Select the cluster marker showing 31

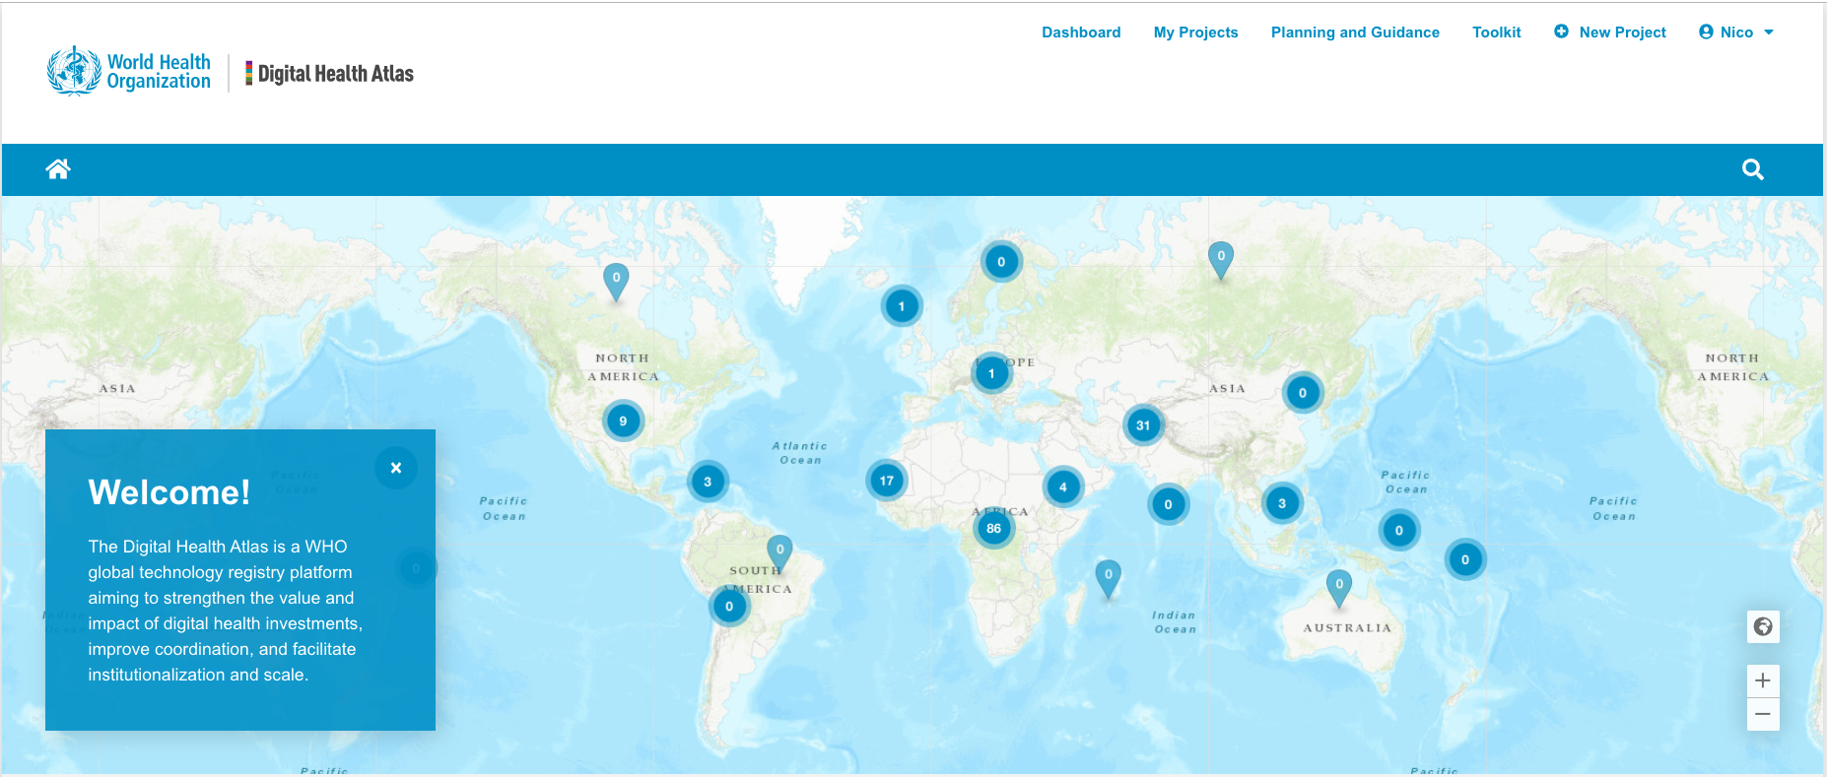point(1143,425)
